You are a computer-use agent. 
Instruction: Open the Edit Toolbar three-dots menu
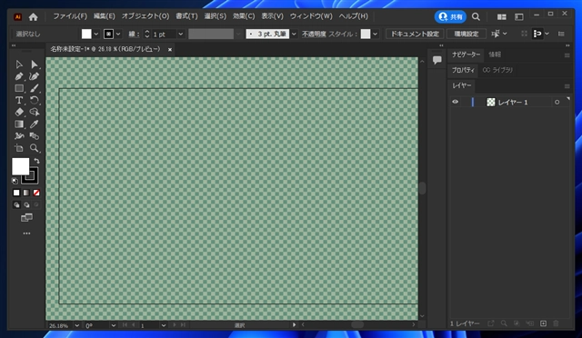26,234
